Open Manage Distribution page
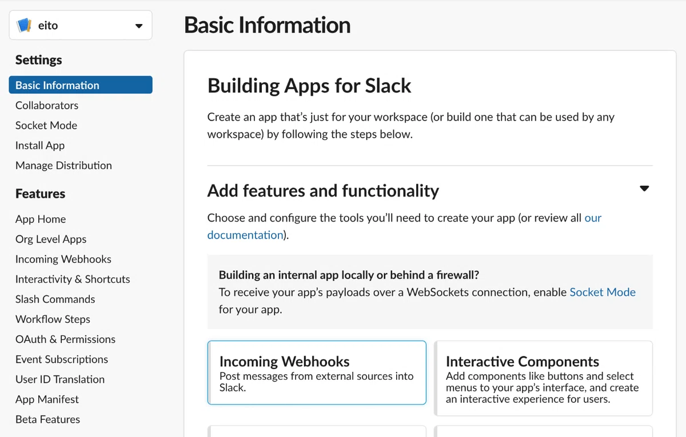The height and width of the screenshot is (437, 686). (63, 165)
